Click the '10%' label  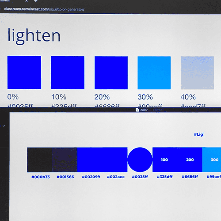[59, 97]
